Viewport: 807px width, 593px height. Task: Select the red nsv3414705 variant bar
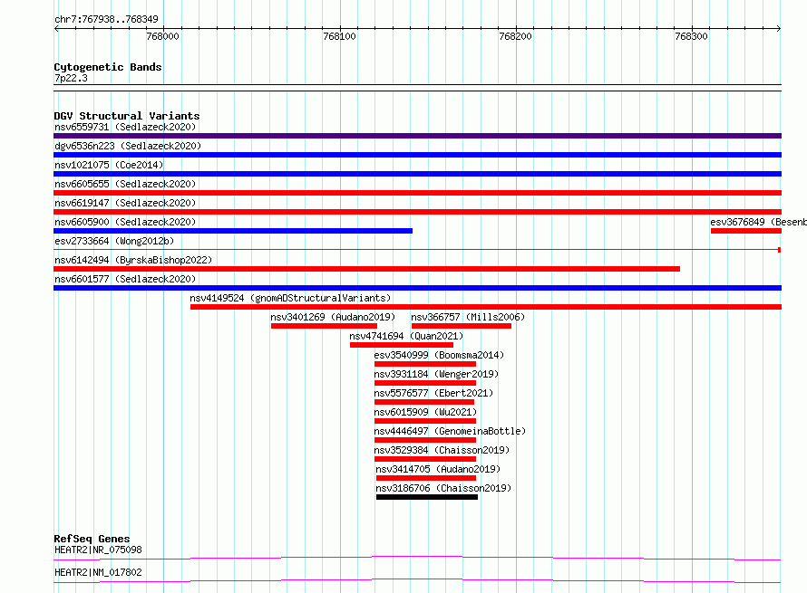coord(426,478)
